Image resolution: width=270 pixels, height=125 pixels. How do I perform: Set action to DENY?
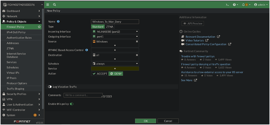pyautogui.click(x=116, y=74)
